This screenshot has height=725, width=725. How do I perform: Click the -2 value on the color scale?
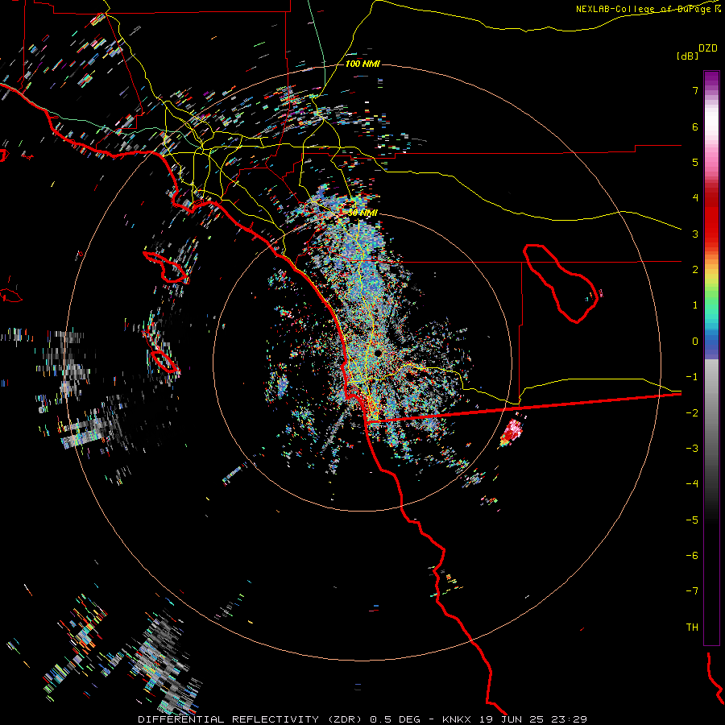pyautogui.click(x=692, y=413)
